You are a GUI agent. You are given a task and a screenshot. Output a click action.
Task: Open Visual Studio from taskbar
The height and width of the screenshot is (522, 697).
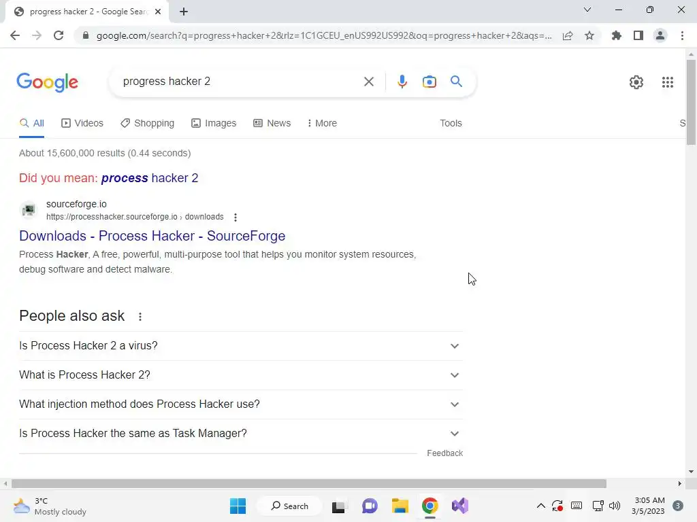[x=460, y=506]
